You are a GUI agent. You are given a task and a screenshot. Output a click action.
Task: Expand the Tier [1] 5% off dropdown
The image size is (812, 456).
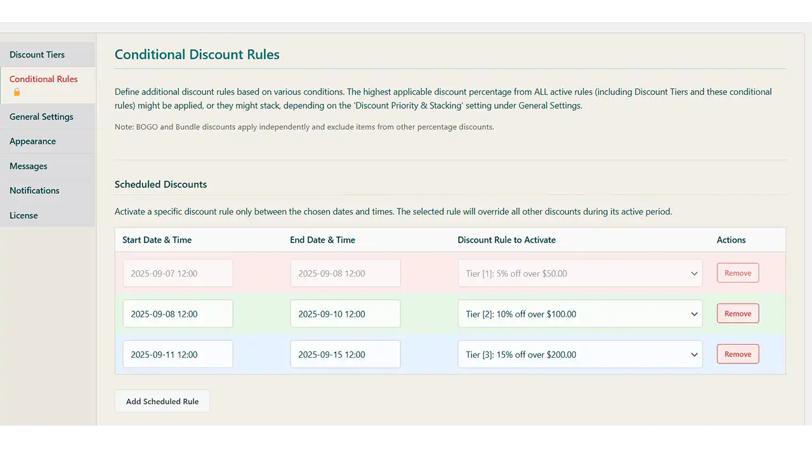point(579,274)
